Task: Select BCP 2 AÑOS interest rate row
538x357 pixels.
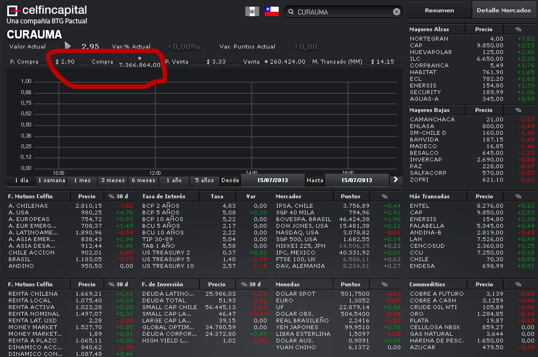Action: (205, 206)
